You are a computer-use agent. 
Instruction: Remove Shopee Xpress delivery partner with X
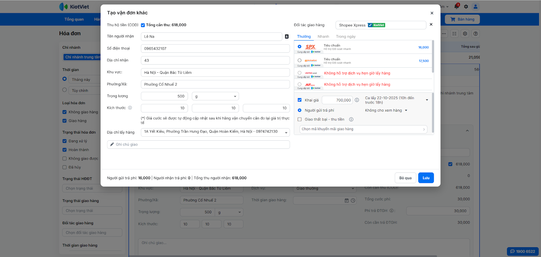tap(431, 24)
